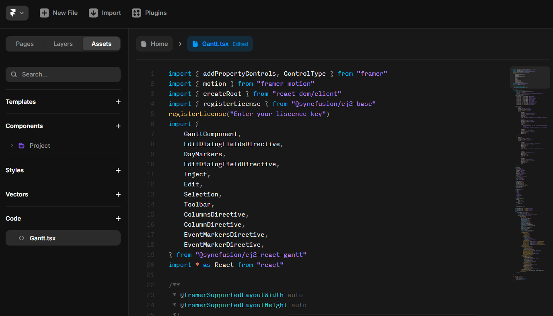Select the Gantt.tsx file under Code
Viewport: 553px width, 316px height.
pos(42,238)
